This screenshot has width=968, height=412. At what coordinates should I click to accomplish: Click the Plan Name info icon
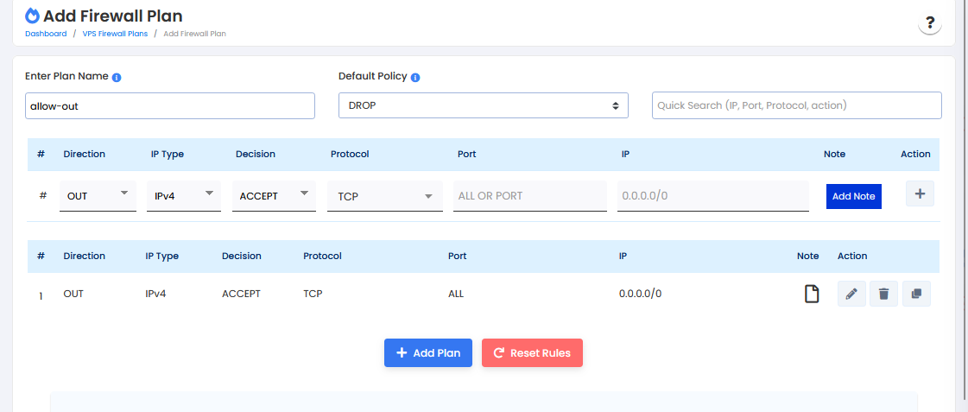(117, 77)
